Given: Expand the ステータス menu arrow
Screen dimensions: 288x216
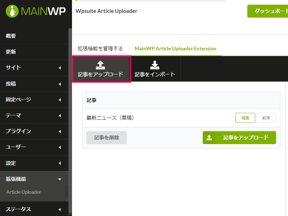Looking at the screenshot, I should coord(60,210).
